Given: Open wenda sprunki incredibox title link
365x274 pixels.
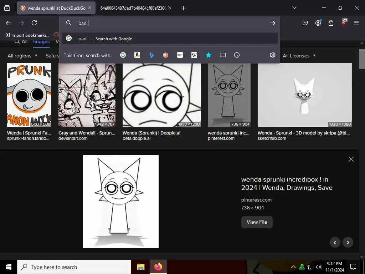Looking at the screenshot, I should tap(287, 184).
